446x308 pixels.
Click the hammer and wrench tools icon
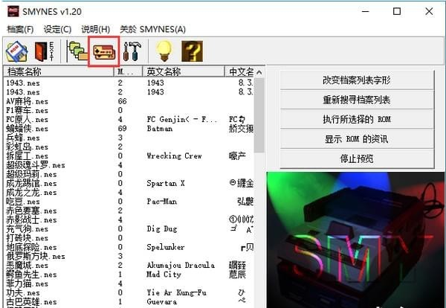click(x=132, y=51)
